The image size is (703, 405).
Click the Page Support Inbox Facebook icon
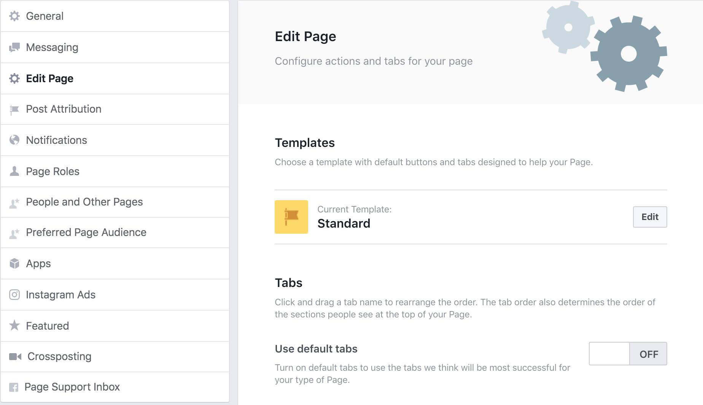tap(14, 387)
